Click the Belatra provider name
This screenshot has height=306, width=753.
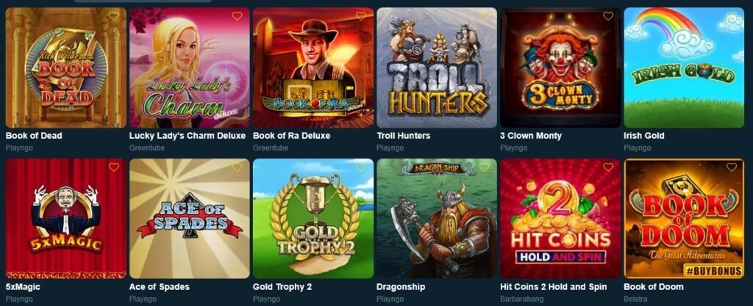(635, 299)
